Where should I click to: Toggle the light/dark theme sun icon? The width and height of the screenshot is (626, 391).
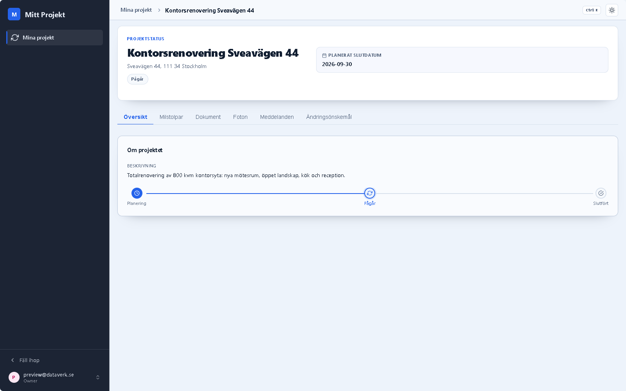tap(612, 10)
